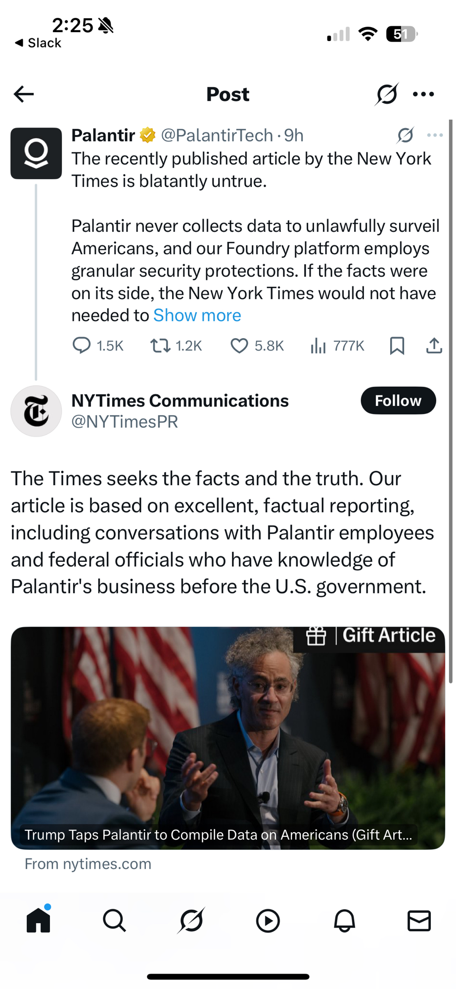Follow NYTimes Communications

[398, 401]
